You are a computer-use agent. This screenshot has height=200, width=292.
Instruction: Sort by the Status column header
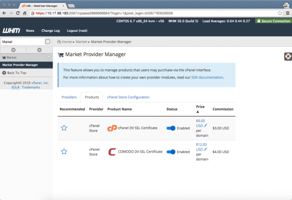[172, 109]
